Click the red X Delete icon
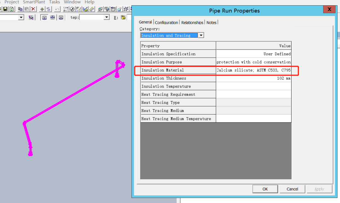 33,9
